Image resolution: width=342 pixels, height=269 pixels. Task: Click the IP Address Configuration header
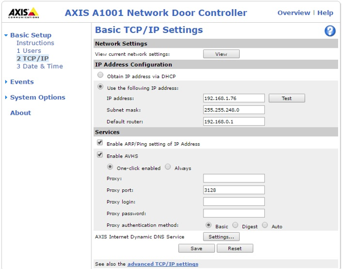pos(216,64)
